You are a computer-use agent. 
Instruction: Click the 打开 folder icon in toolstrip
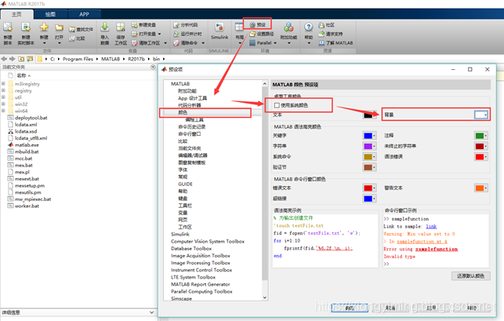pos(59,27)
